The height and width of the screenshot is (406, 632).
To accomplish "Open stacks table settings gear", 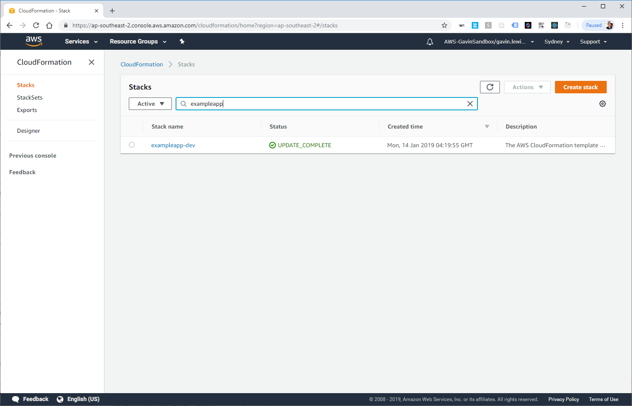I will click(603, 104).
